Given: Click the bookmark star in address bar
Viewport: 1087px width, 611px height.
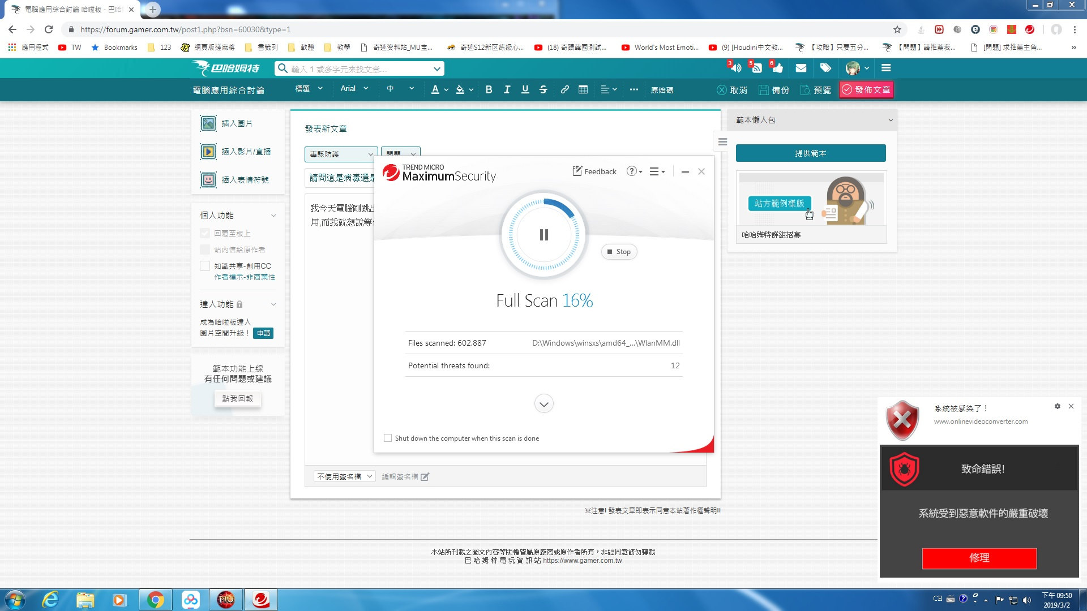Looking at the screenshot, I should (x=897, y=29).
